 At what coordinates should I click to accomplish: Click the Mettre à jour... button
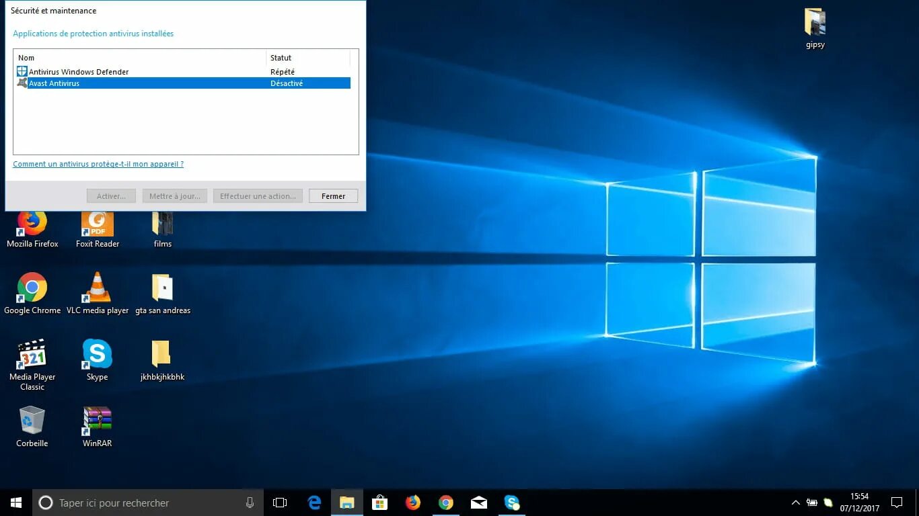174,196
